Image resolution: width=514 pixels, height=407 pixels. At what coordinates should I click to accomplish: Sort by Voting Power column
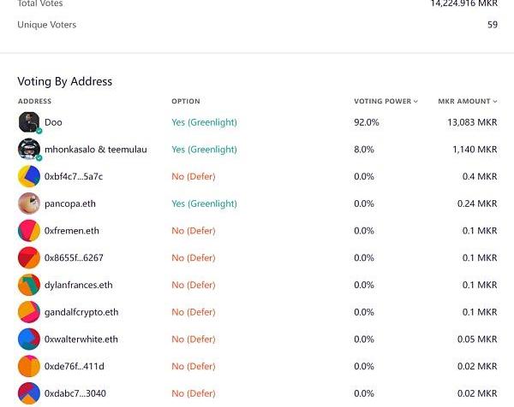pyautogui.click(x=385, y=102)
